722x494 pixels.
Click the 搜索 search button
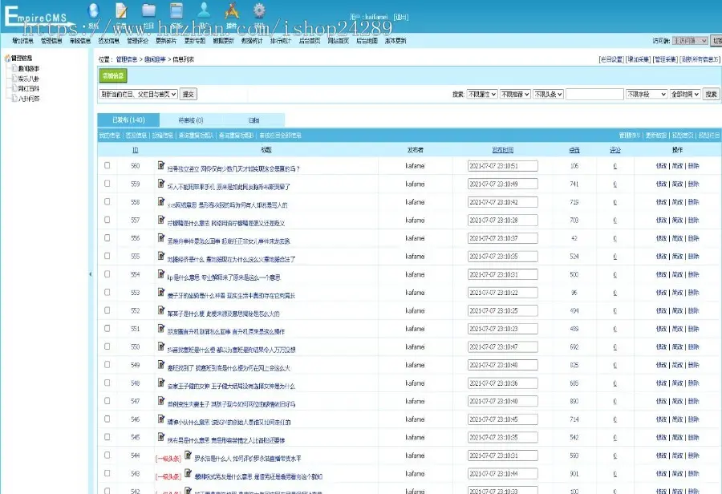pyautogui.click(x=711, y=95)
